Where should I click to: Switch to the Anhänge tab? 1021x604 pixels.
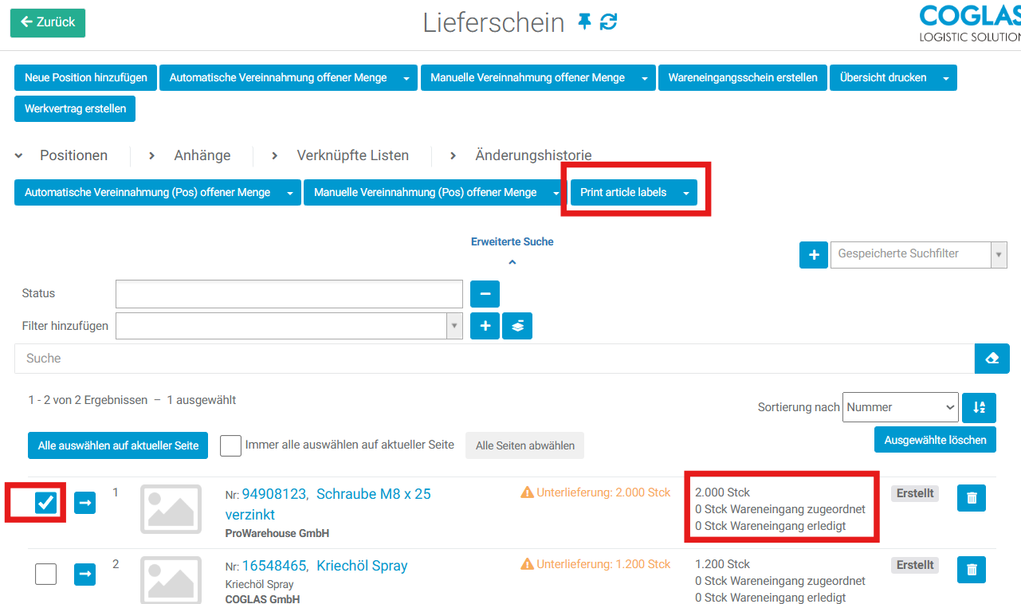tap(202, 155)
